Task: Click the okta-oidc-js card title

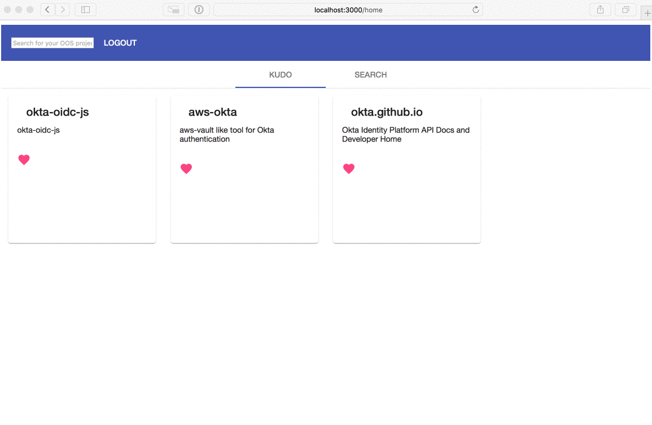Action: [x=58, y=112]
